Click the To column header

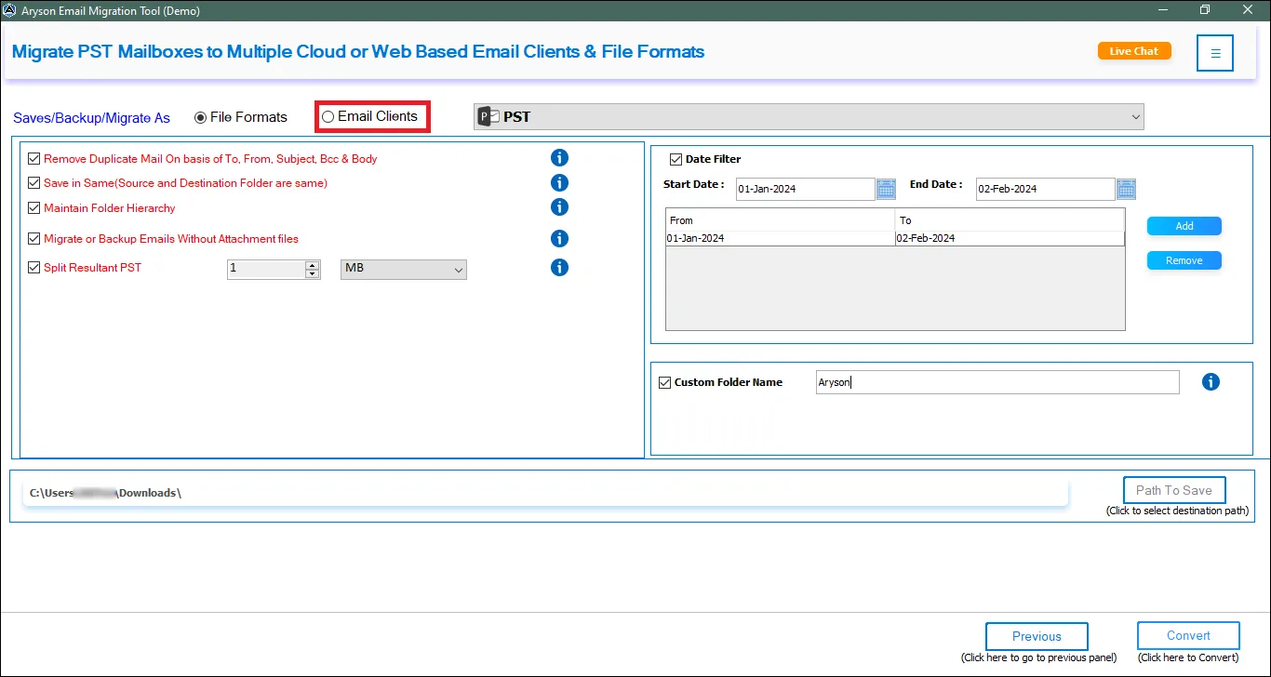pyautogui.click(x=1010, y=220)
